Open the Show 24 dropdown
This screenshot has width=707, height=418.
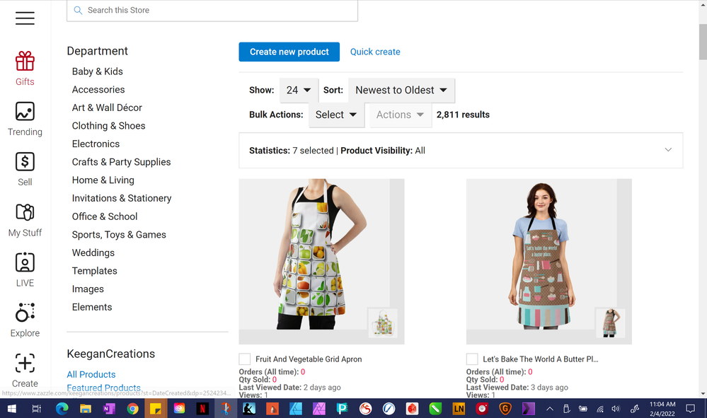pyautogui.click(x=299, y=90)
